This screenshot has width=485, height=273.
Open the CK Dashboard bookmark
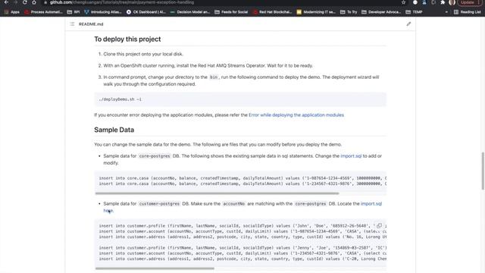(x=146, y=12)
